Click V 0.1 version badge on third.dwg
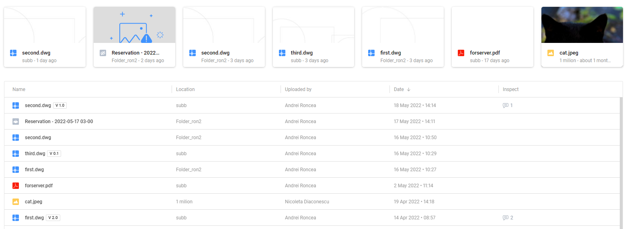 (x=54, y=154)
